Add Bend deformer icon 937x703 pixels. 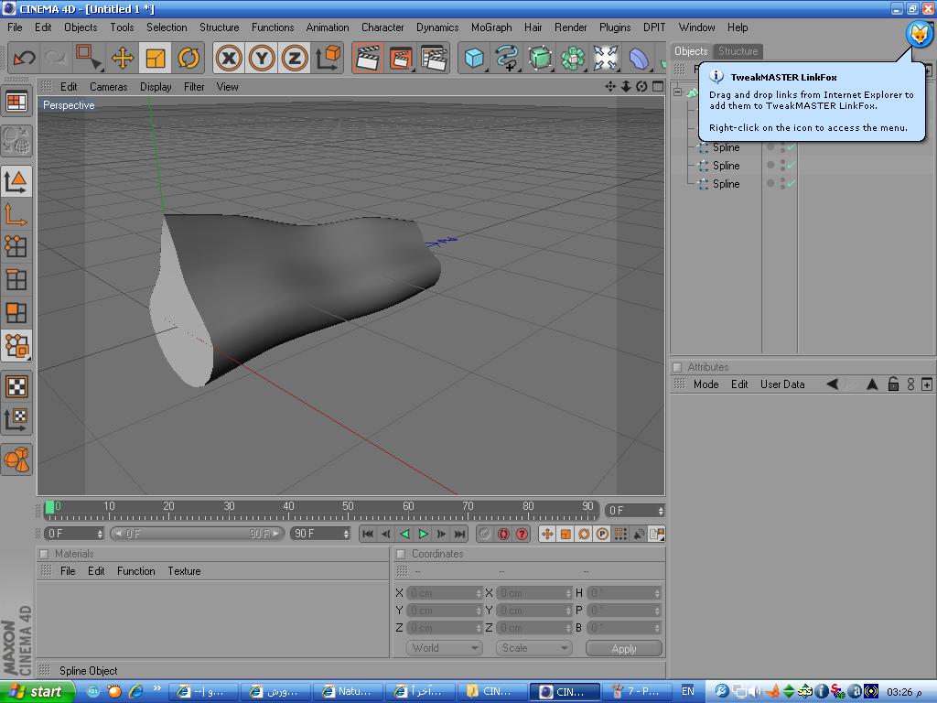pos(639,58)
